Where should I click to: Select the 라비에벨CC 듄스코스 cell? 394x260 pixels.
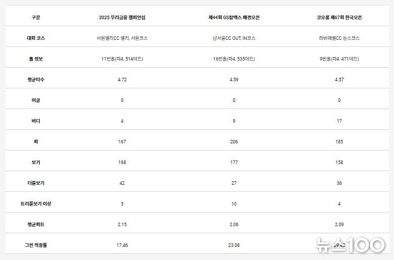click(x=339, y=38)
